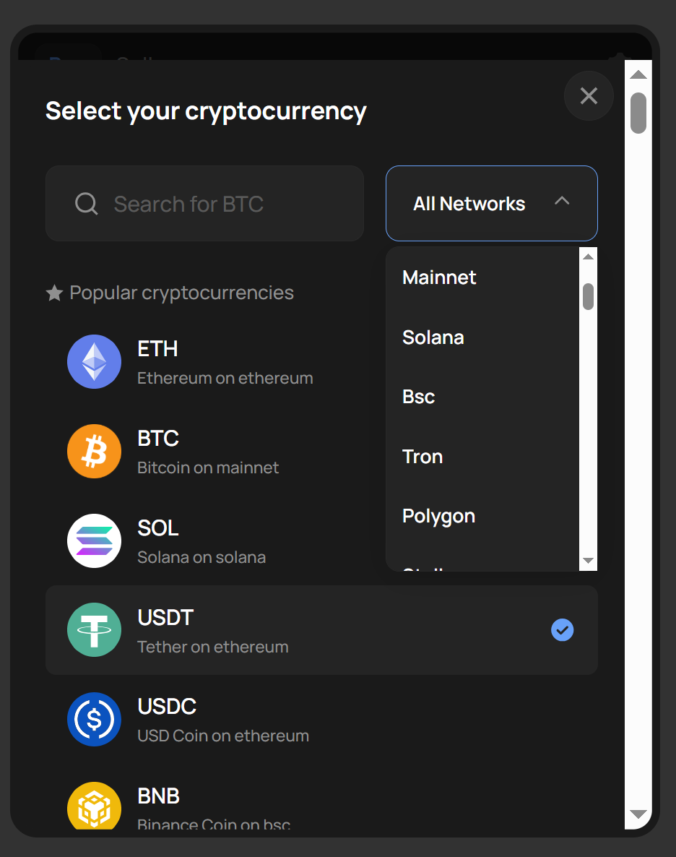Choose Solana network option
The image size is (676, 857).
(433, 337)
